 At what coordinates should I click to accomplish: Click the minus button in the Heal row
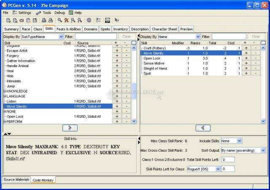[127, 71]
